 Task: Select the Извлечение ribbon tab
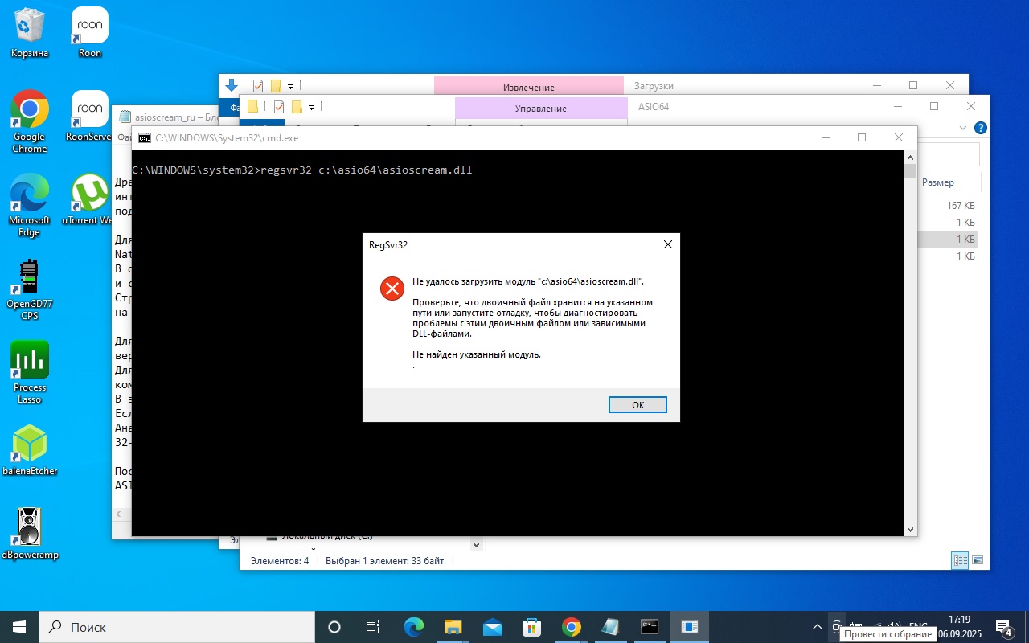[528, 87]
